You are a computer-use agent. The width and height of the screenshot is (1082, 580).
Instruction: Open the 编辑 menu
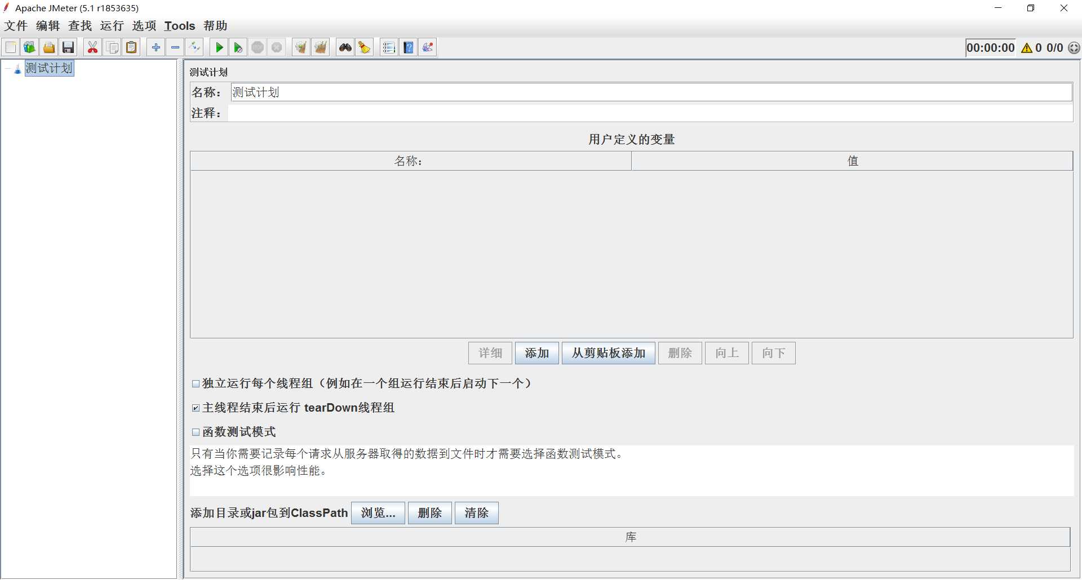[48, 26]
